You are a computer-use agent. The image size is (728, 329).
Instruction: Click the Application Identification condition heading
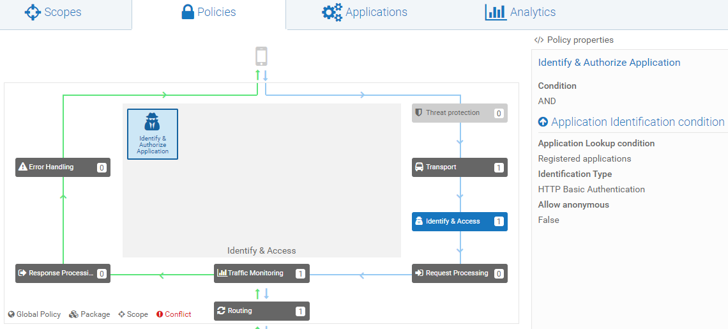pos(637,122)
